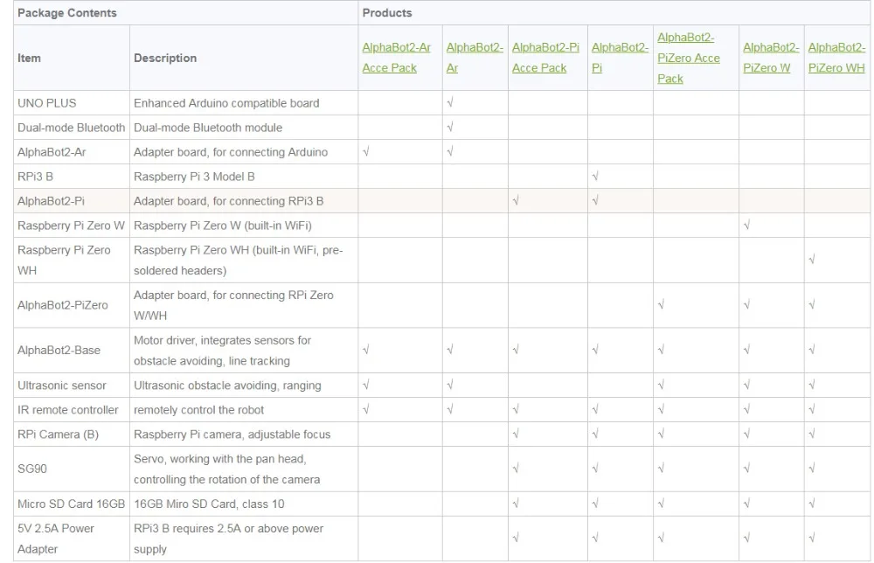Viewport: 874px width, 563px height.
Task: Click '16GB Miro SD Card, class 10' description
Action: (x=209, y=504)
